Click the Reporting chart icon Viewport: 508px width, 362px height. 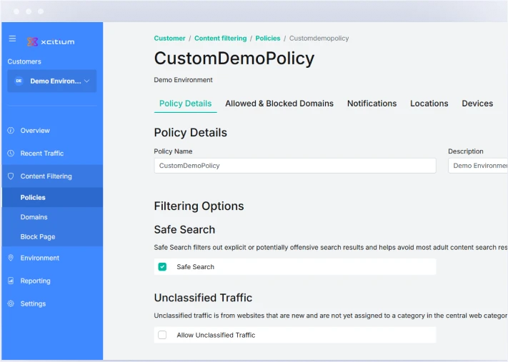(11, 281)
